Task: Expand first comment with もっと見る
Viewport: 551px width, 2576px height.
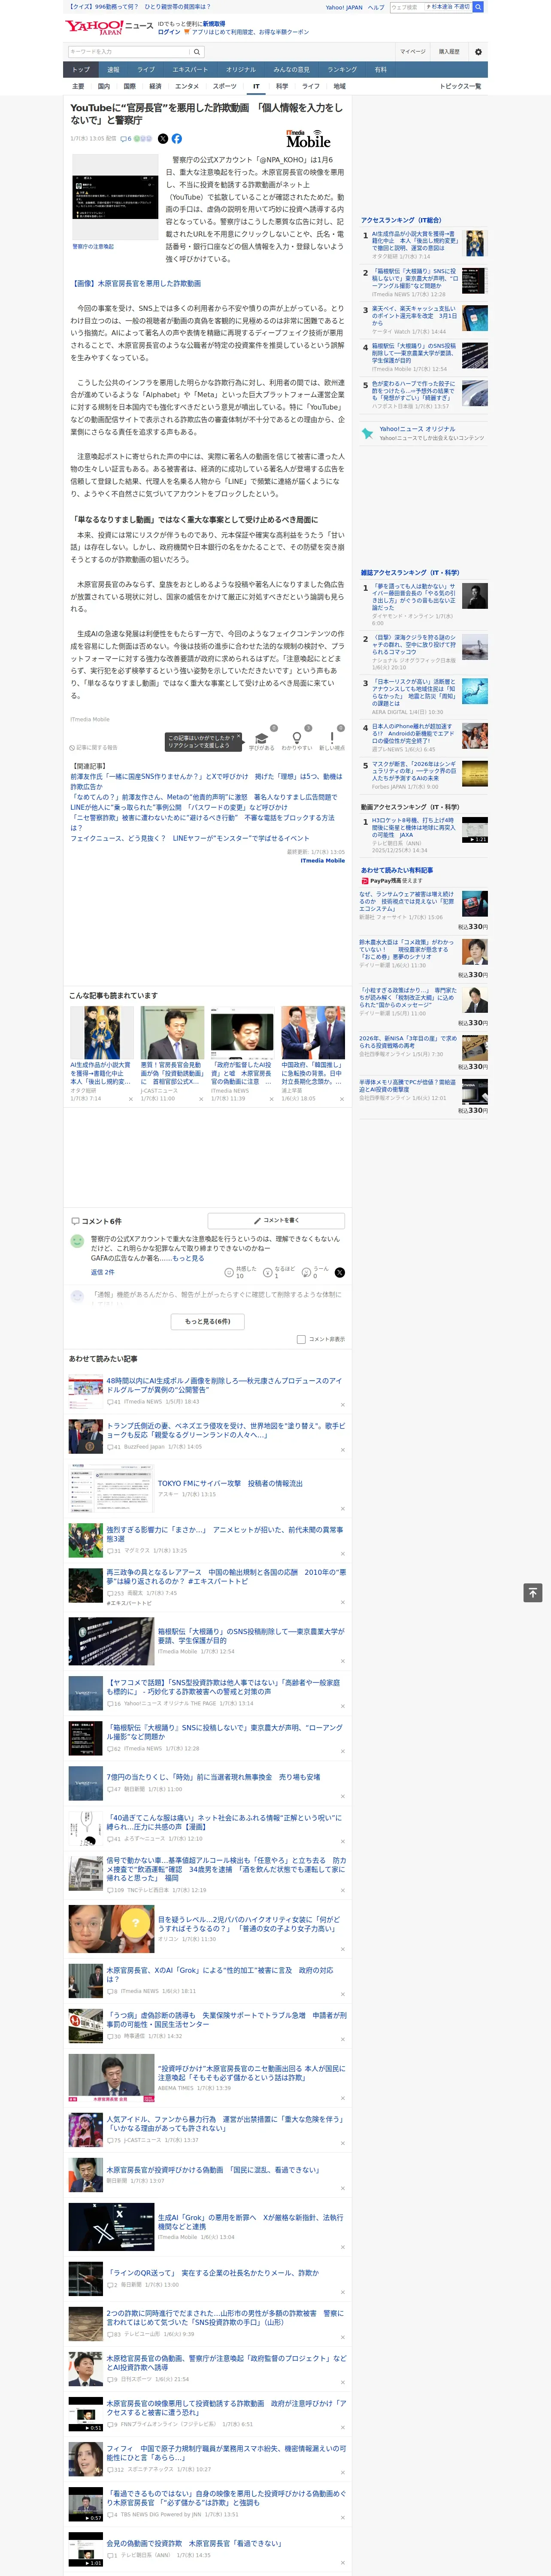Action: [x=188, y=1258]
